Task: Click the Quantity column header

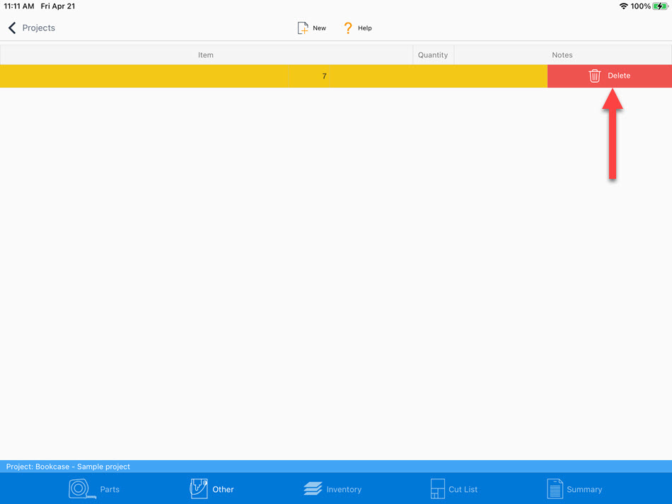Action: click(433, 55)
